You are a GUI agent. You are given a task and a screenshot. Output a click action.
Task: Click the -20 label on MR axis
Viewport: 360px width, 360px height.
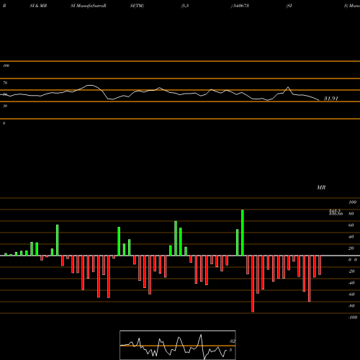351,271
